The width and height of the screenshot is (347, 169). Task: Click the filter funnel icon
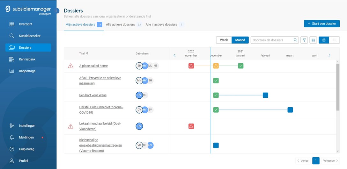(x=304, y=40)
